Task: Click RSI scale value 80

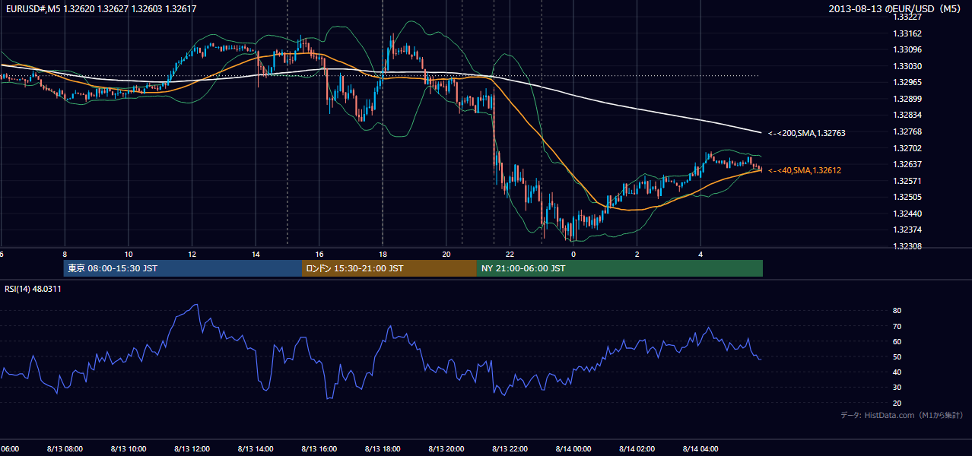Action: pos(897,311)
